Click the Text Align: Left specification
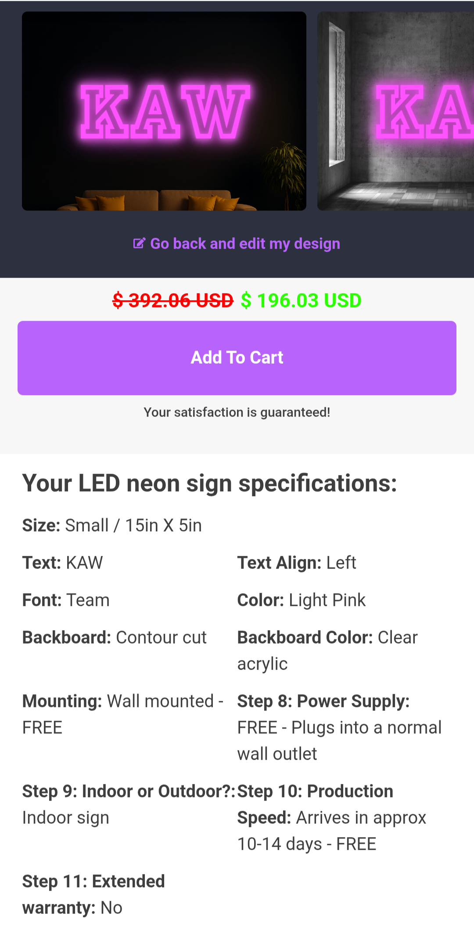The width and height of the screenshot is (474, 936). (x=297, y=563)
